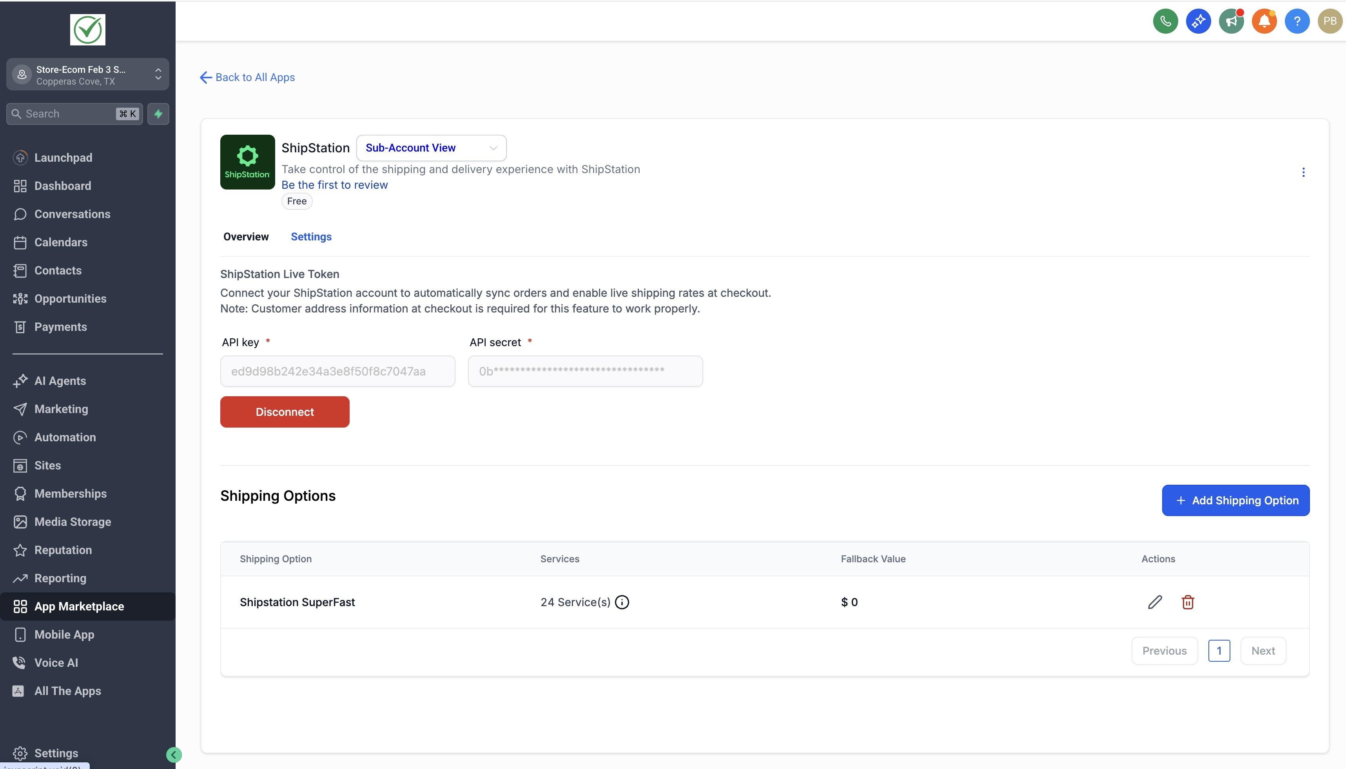Show info for 24 Service(s)

[x=622, y=602]
